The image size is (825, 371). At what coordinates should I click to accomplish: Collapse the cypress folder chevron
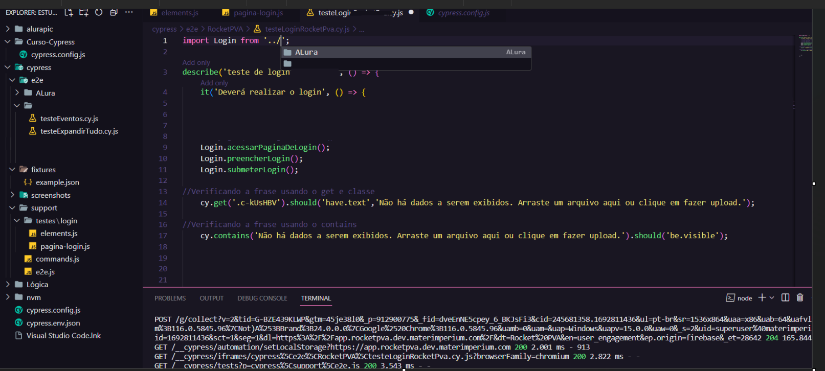pos(8,67)
